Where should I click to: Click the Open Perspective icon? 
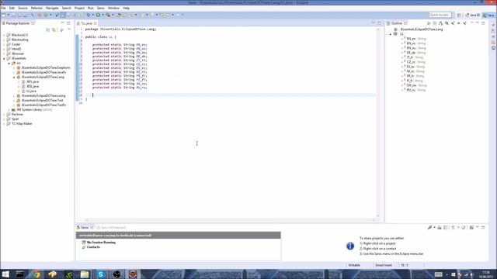pyautogui.click(x=459, y=15)
